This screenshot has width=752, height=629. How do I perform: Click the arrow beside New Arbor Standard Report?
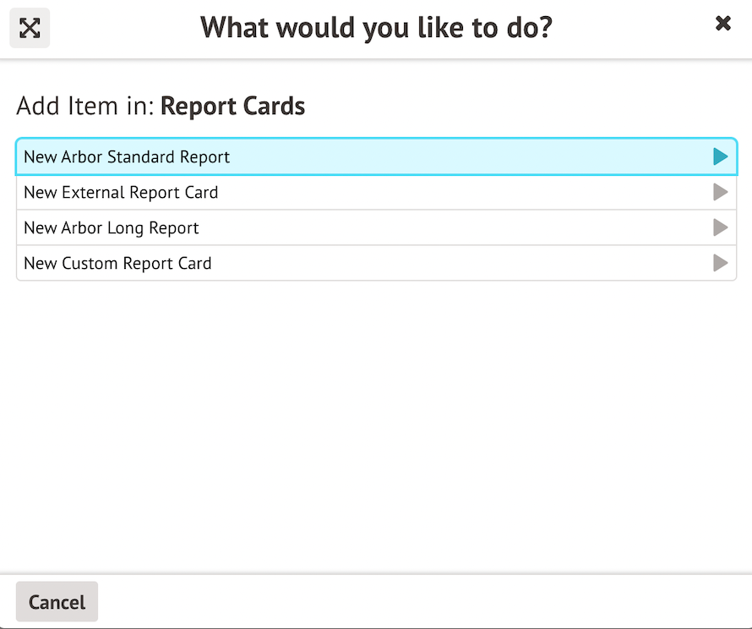720,156
